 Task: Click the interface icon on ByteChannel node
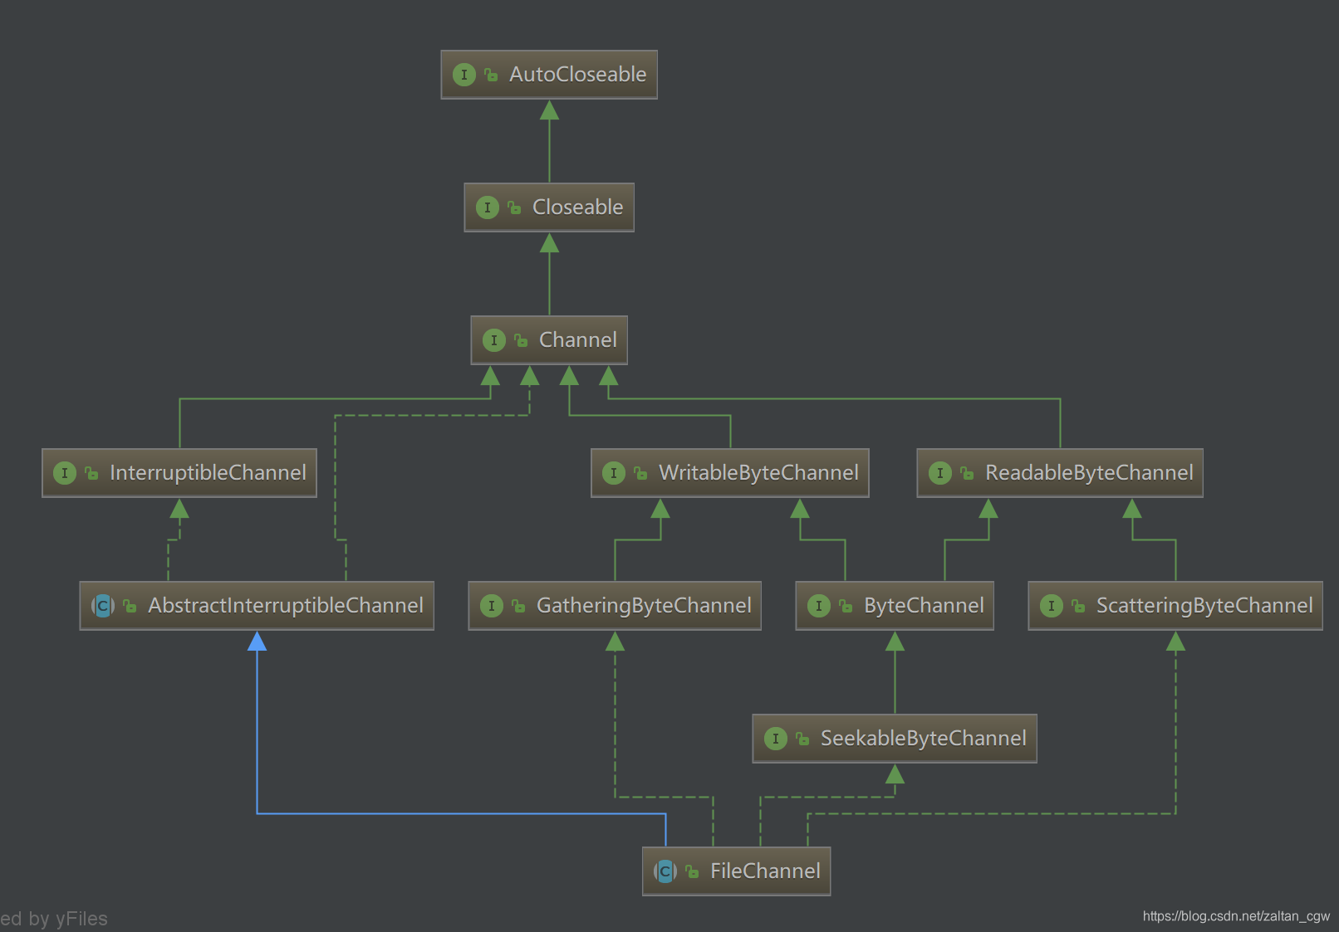tap(819, 606)
